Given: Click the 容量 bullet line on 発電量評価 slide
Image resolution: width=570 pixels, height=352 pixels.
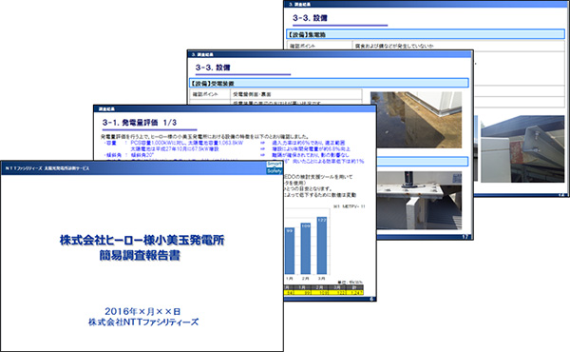Looking at the screenshot, I should (x=174, y=143).
